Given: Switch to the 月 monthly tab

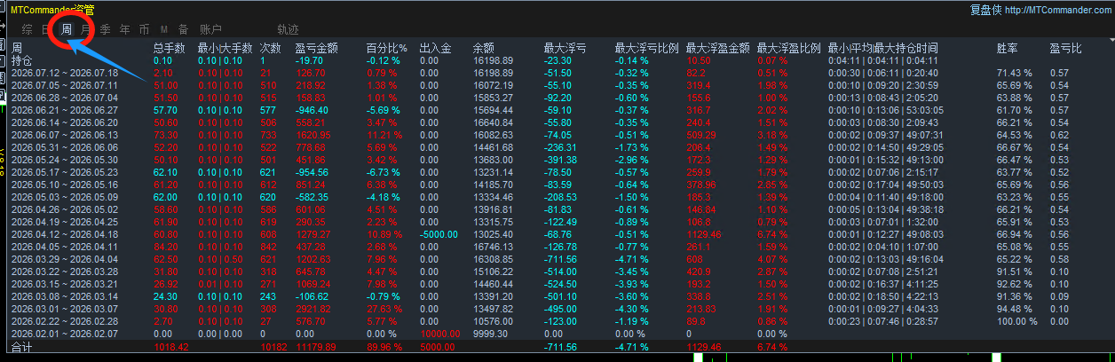Looking at the screenshot, I should pyautogui.click(x=86, y=29).
